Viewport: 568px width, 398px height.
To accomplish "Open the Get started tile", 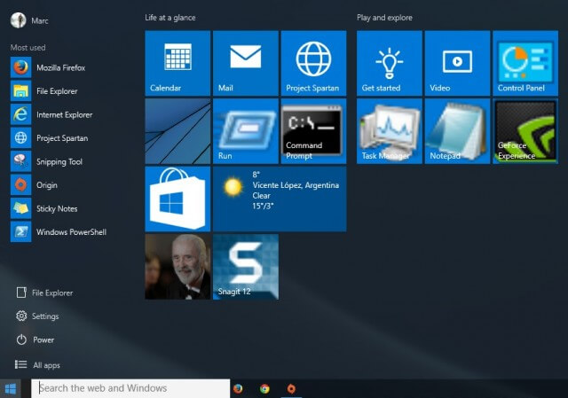I will 390,63.
